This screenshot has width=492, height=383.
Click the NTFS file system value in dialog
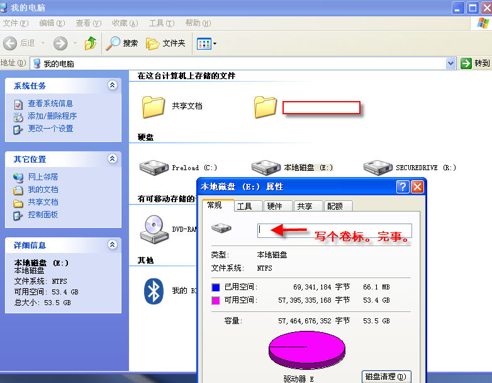coord(264,268)
